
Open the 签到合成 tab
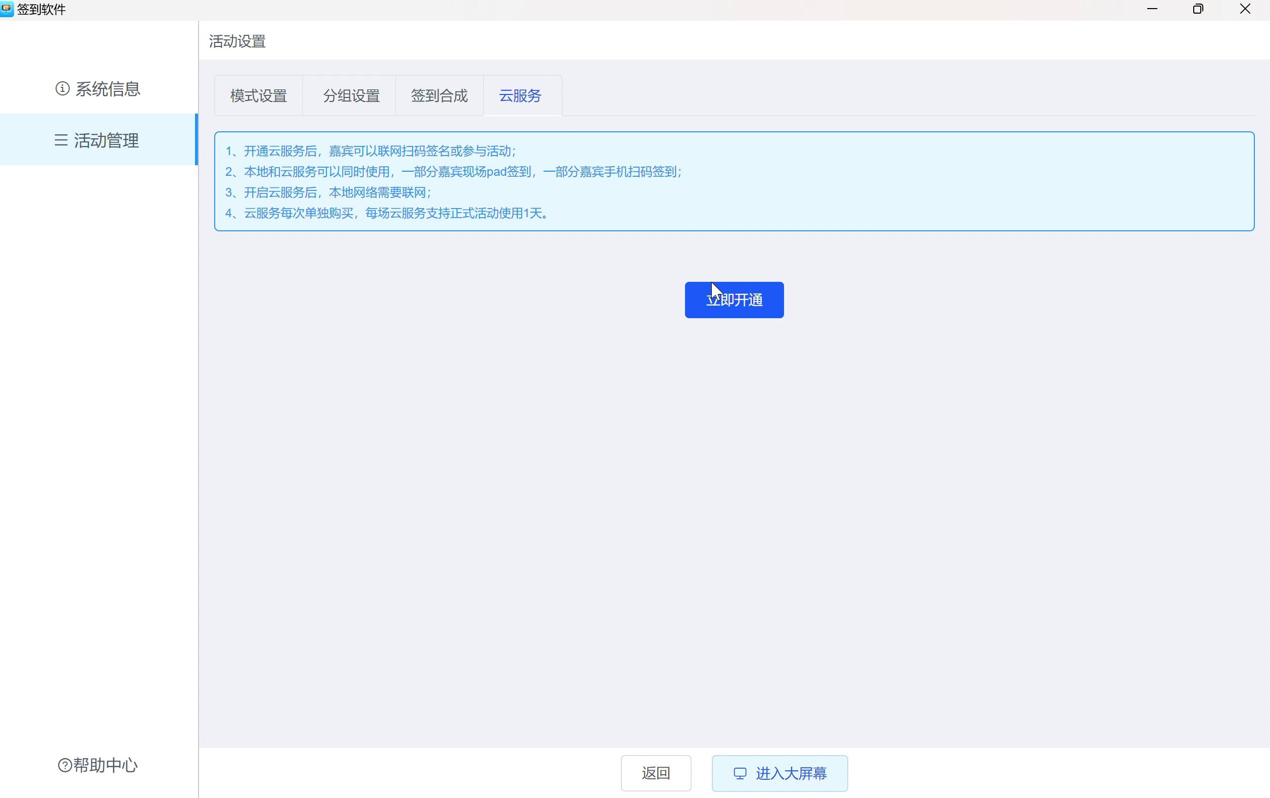pyautogui.click(x=439, y=96)
